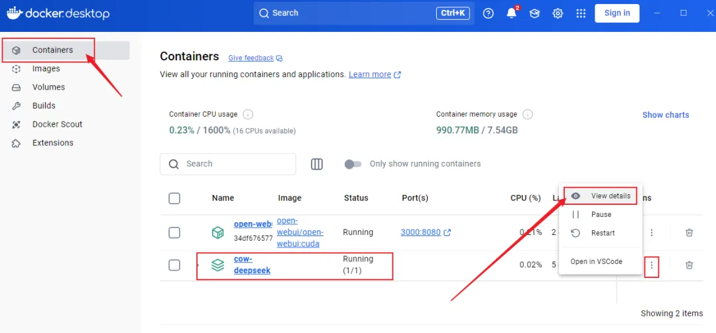Image resolution: width=716 pixels, height=333 pixels.
Task: Choose Pause in context menu
Action: 601,214
